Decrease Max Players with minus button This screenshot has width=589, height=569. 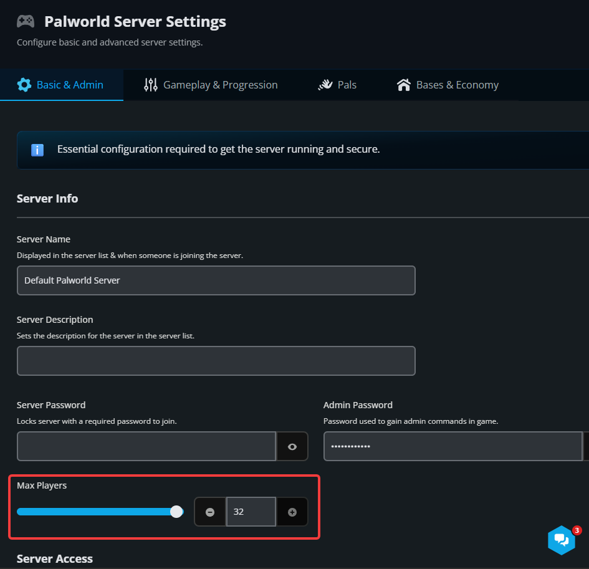pos(210,512)
